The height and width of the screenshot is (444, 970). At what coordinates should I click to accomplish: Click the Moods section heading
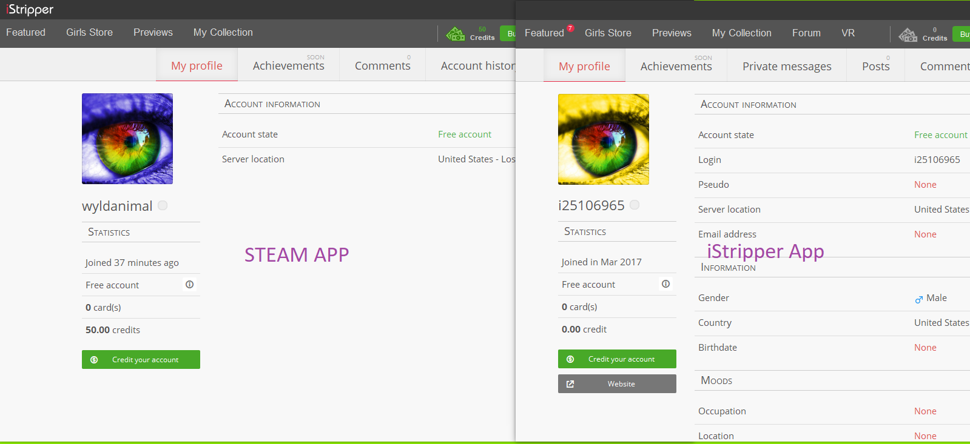(716, 380)
